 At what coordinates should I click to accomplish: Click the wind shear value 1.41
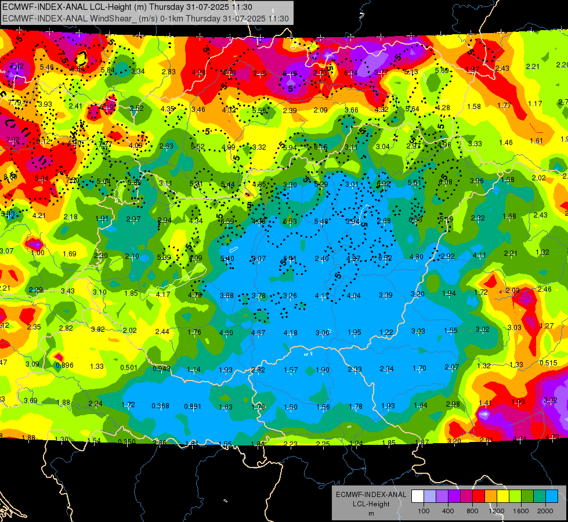pos(485,403)
